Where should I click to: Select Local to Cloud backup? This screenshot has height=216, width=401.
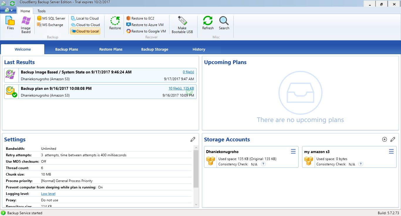[85, 18]
